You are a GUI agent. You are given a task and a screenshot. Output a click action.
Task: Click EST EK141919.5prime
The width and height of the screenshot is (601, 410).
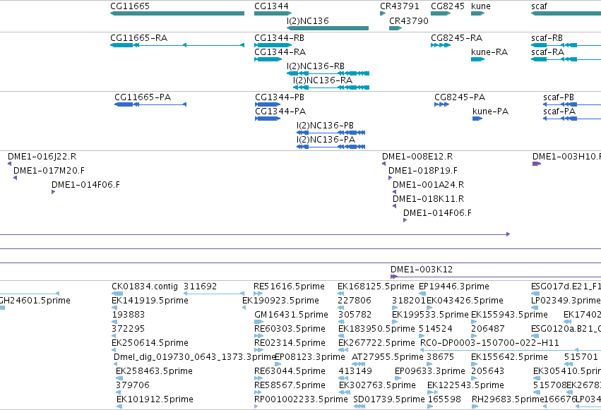(150, 301)
